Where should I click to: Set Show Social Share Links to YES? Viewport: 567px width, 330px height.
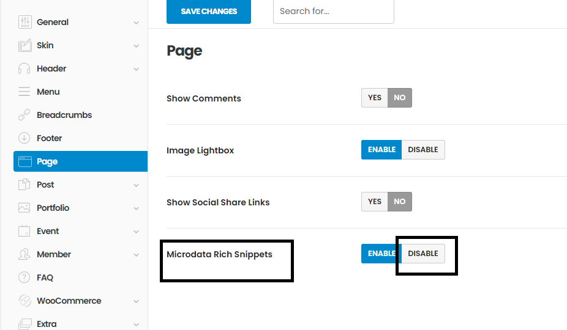(375, 202)
